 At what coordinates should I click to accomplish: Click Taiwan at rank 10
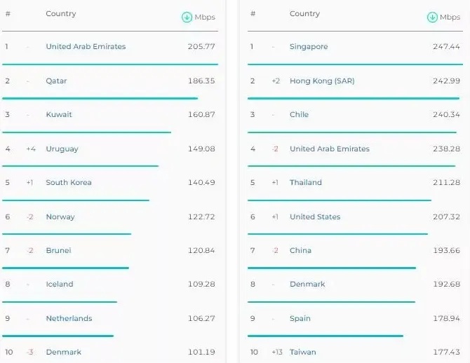[303, 352]
